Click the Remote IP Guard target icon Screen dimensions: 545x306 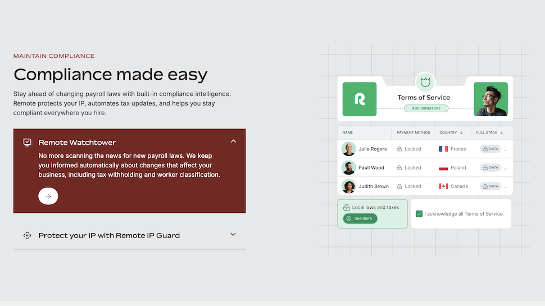tap(27, 235)
